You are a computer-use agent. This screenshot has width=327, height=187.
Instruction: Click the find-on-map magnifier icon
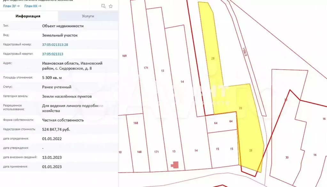[x=104, y=6]
